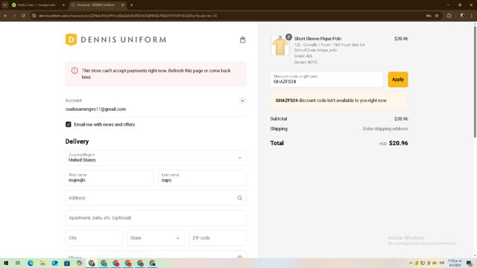Click the Apartment, suite, etc. field

[x=156, y=218]
